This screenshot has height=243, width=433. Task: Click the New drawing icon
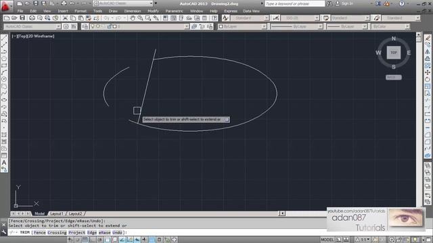7,18
